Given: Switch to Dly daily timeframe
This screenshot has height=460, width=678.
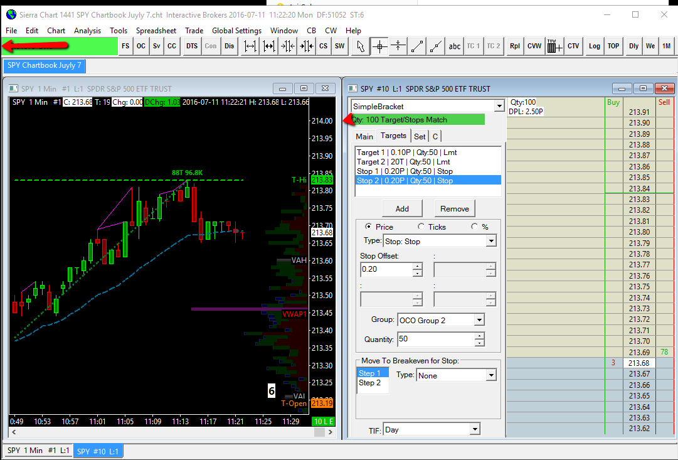Looking at the screenshot, I should [x=634, y=46].
